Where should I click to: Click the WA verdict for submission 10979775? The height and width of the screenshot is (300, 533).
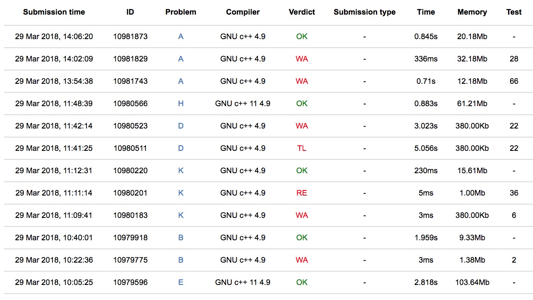click(302, 260)
